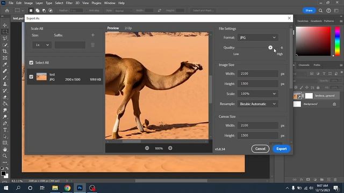Click the Image Size Width field

[257, 74]
